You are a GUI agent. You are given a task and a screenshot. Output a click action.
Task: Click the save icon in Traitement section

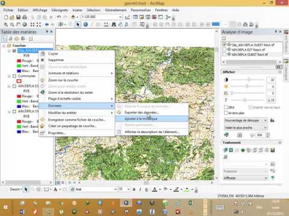tap(273, 150)
